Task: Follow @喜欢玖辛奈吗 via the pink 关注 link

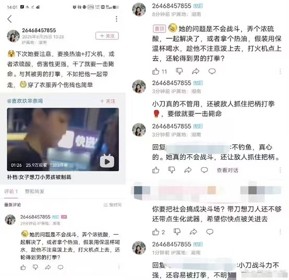Action: coord(108,101)
